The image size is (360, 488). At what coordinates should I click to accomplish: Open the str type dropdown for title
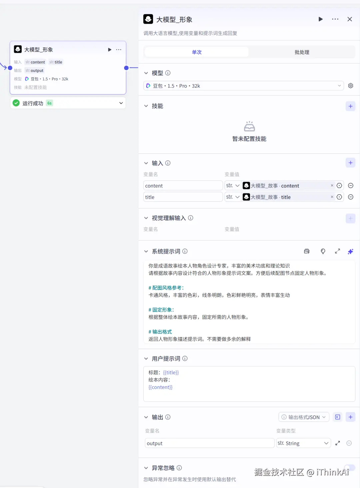pos(232,197)
